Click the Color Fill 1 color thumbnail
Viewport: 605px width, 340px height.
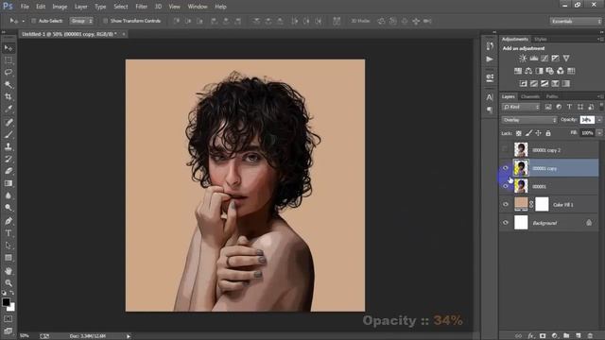click(521, 204)
